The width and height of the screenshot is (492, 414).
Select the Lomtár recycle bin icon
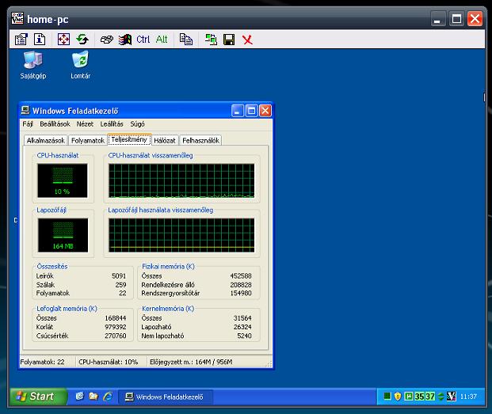pos(80,65)
